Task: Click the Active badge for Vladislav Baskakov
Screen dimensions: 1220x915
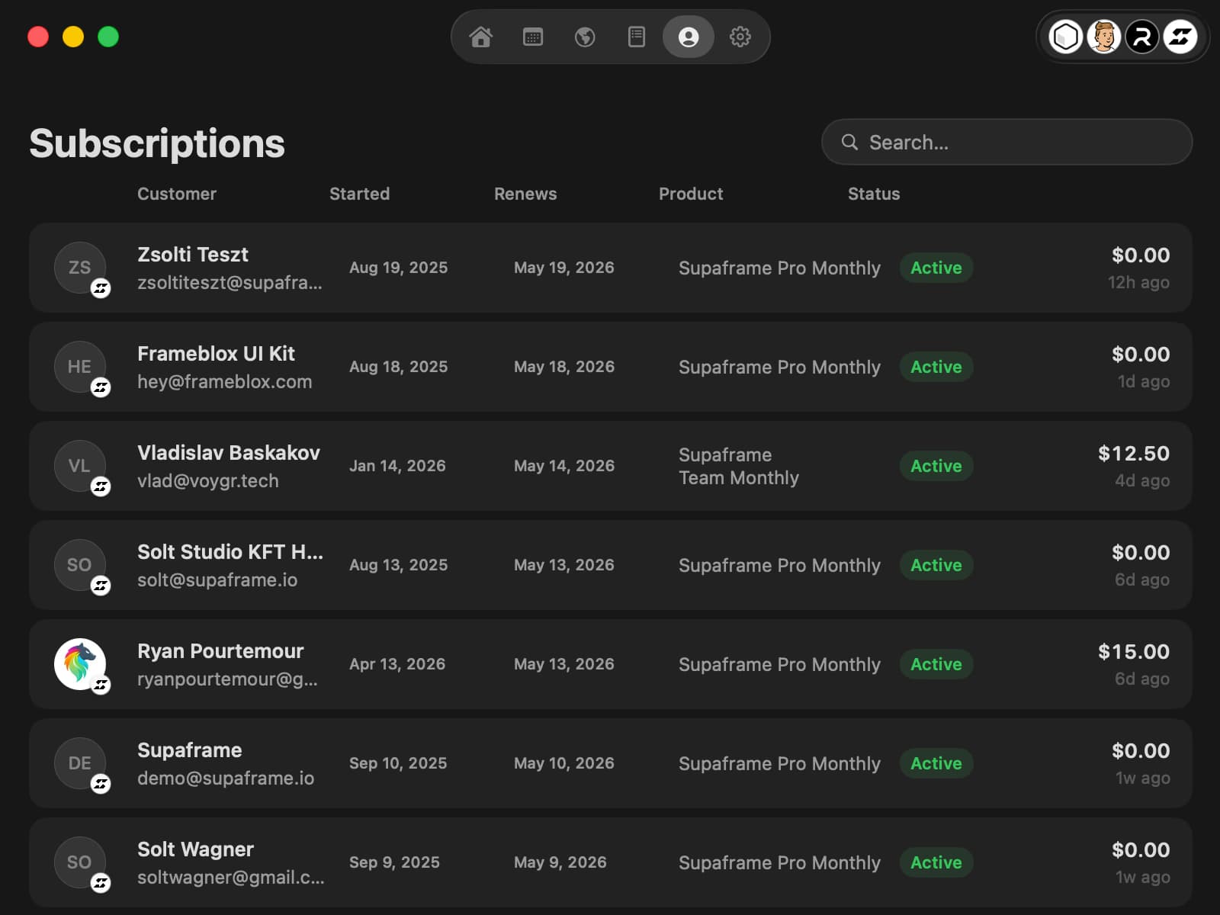Action: pyautogui.click(x=936, y=466)
